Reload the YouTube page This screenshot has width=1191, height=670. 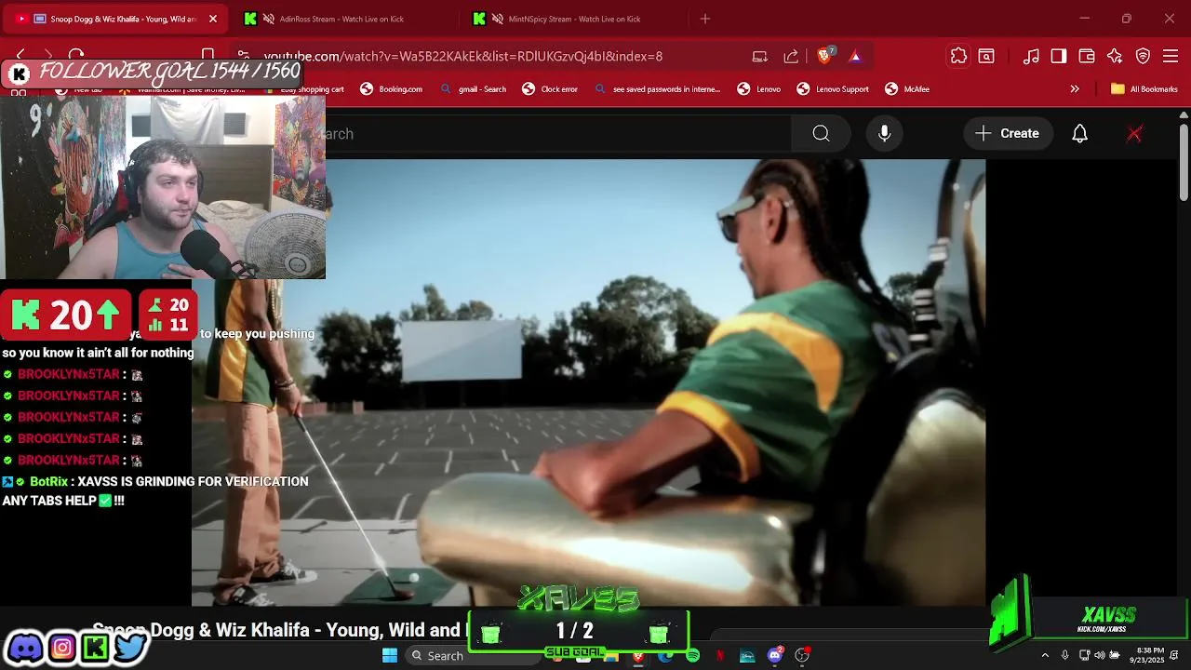point(76,56)
